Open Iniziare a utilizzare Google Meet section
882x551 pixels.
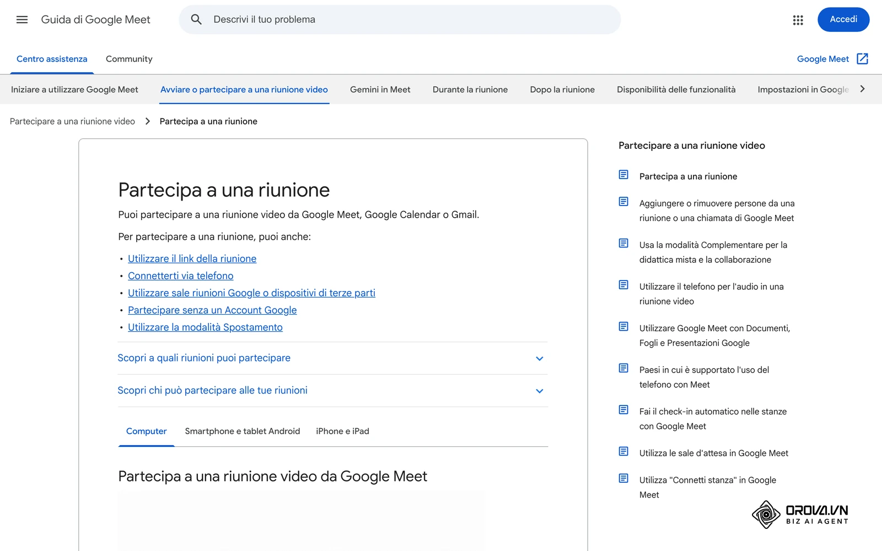point(74,90)
